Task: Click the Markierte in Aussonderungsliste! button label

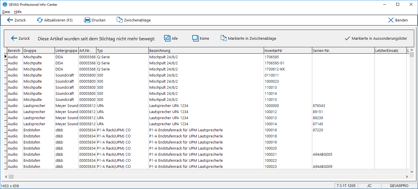Action: (379, 38)
